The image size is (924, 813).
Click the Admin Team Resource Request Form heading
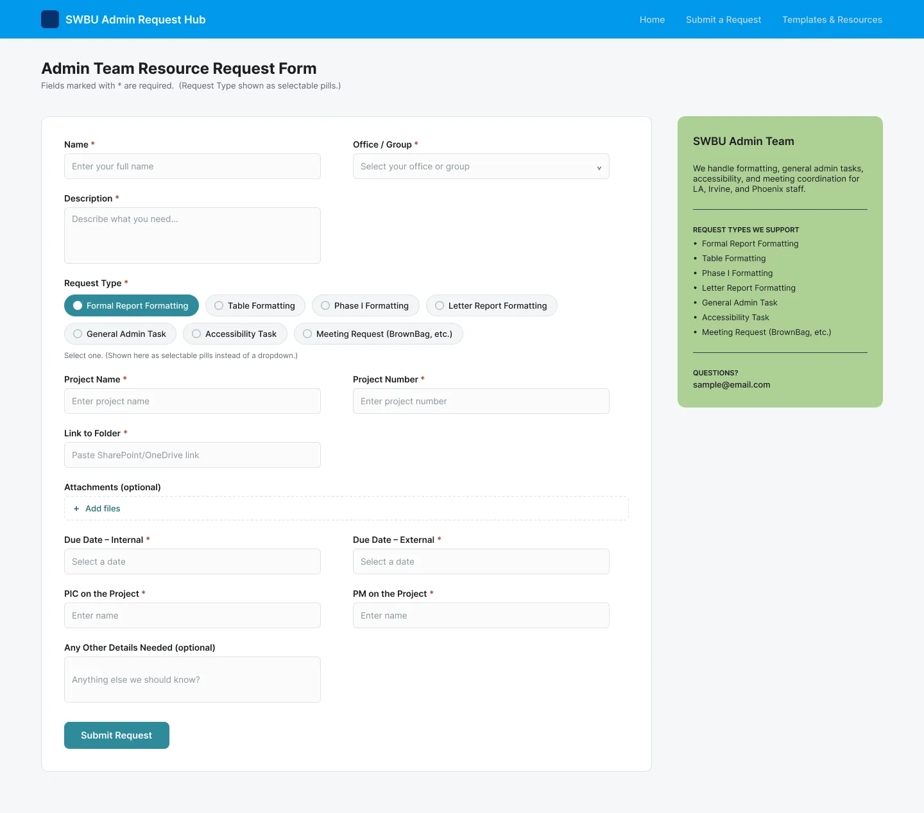(179, 68)
